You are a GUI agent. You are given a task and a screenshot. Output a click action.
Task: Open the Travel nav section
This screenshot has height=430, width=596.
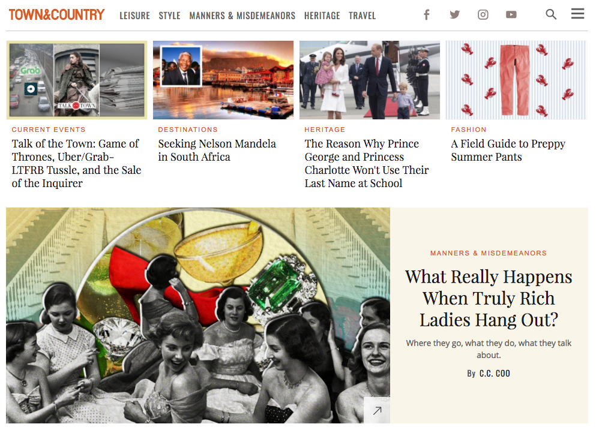tap(363, 16)
